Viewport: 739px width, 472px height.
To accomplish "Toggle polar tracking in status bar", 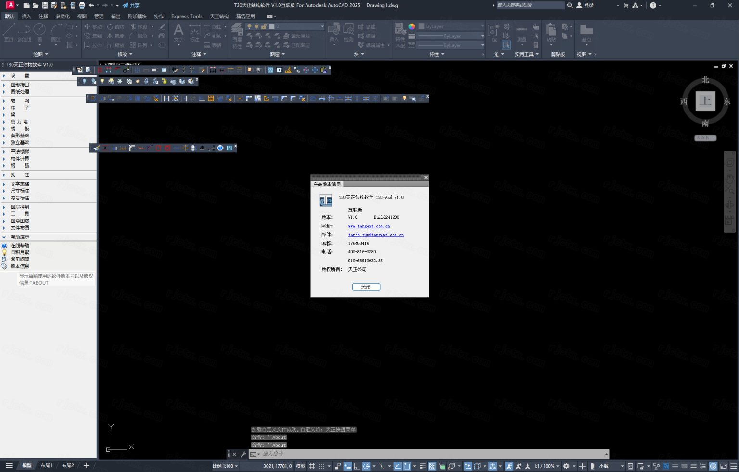I will (366, 466).
